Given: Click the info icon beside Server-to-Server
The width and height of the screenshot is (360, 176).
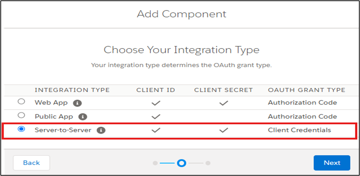Looking at the screenshot, I should pos(101,130).
